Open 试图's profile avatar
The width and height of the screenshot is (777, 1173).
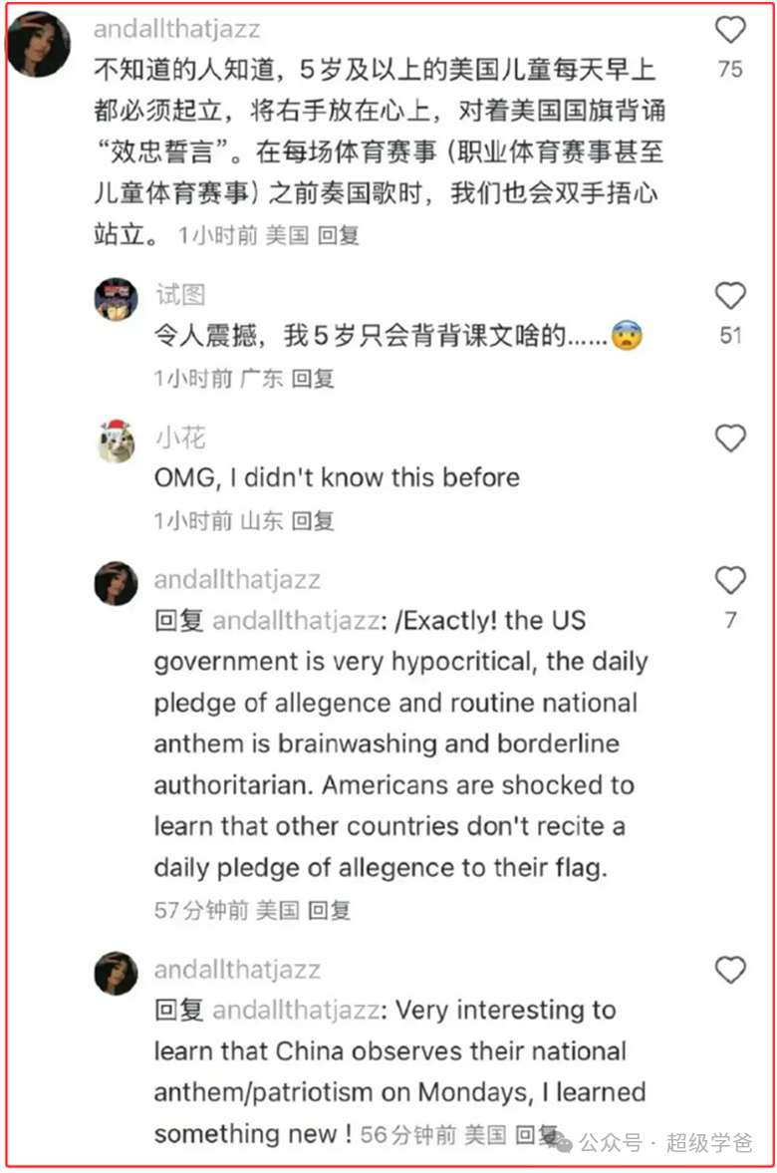point(116,299)
